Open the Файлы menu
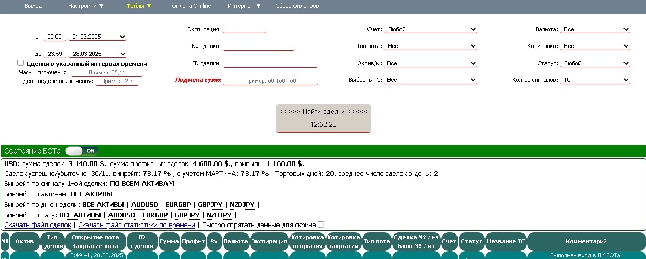646x259 pixels. point(139,6)
